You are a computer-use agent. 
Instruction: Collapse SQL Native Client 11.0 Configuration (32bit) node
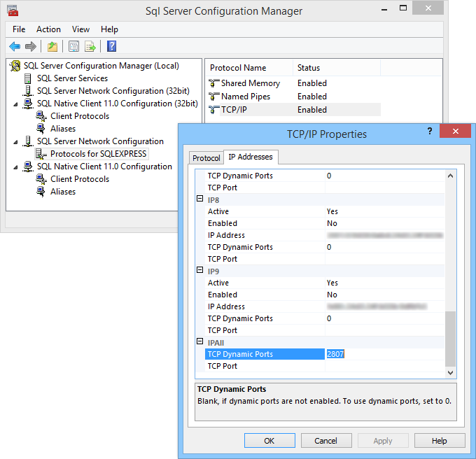[x=15, y=104]
